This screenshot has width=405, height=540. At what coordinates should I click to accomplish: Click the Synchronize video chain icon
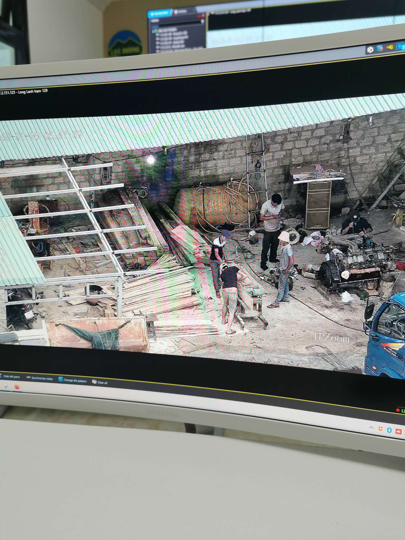pos(29,377)
